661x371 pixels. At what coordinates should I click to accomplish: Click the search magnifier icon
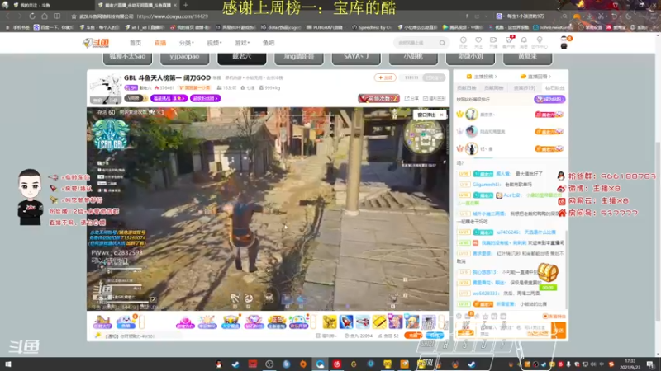tap(442, 43)
